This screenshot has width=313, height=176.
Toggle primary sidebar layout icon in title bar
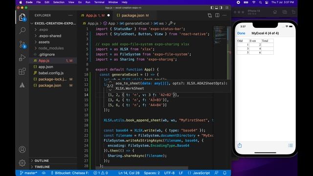coord(212,8)
